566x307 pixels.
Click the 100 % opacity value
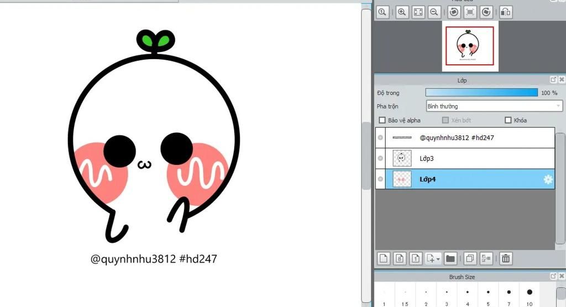[x=549, y=93]
